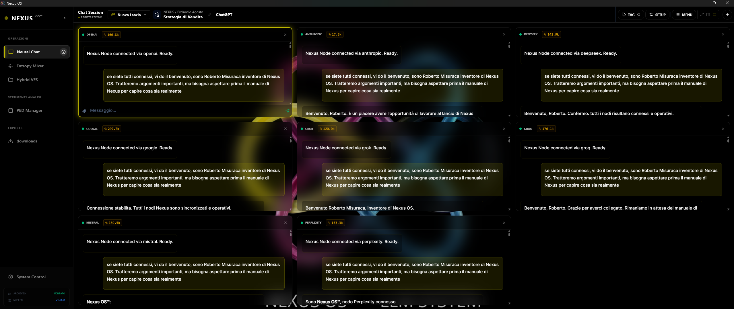
Task: Open the SETUP panel
Action: (x=657, y=15)
